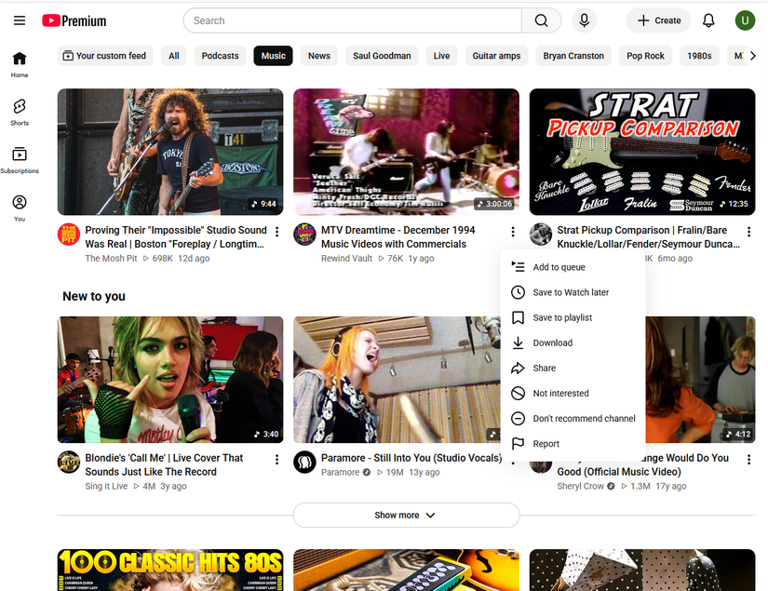
Task: Click the search magnifier button
Action: [541, 20]
